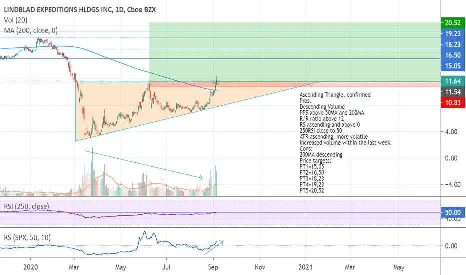Click the '250RSI close to 50' line
This screenshot has width=466, height=275.
click(321, 131)
